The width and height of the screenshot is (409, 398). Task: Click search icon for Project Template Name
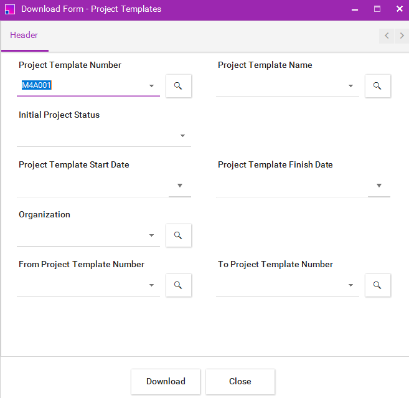(x=377, y=86)
